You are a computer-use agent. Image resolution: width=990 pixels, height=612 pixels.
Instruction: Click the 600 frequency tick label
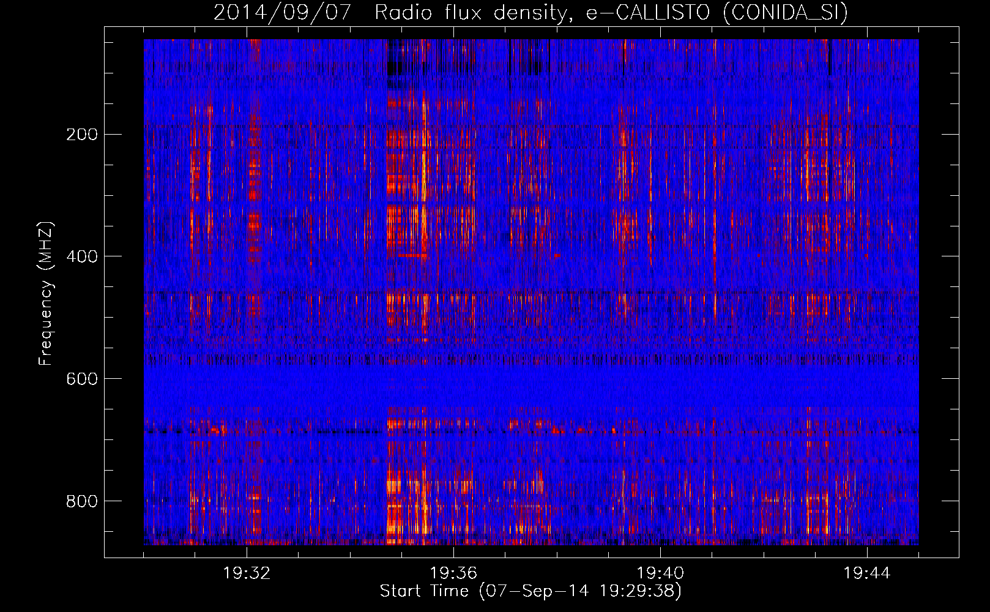pyautogui.click(x=82, y=379)
